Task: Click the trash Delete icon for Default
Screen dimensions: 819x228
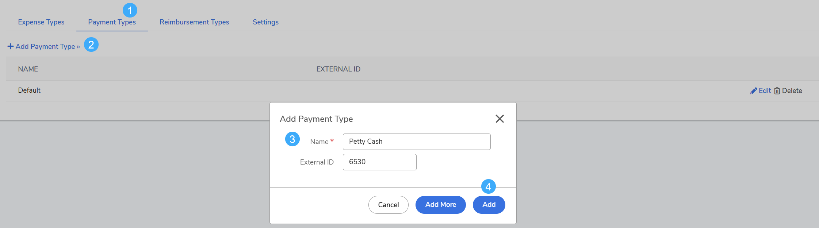Action: pos(777,91)
